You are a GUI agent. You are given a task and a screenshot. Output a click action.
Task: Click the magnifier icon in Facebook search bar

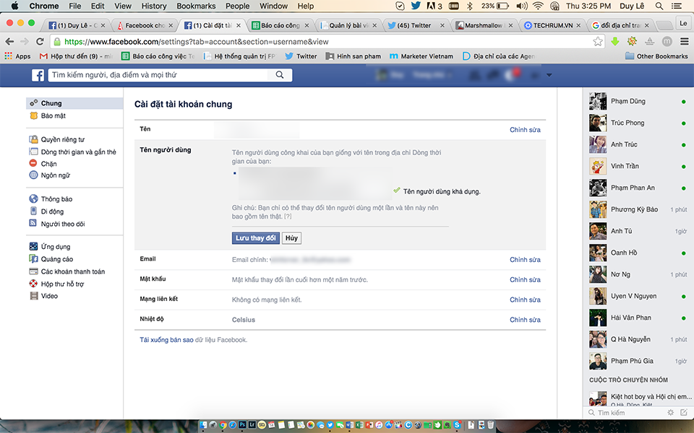point(279,74)
